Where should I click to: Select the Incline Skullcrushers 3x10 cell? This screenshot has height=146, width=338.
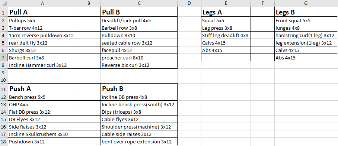point(42,134)
